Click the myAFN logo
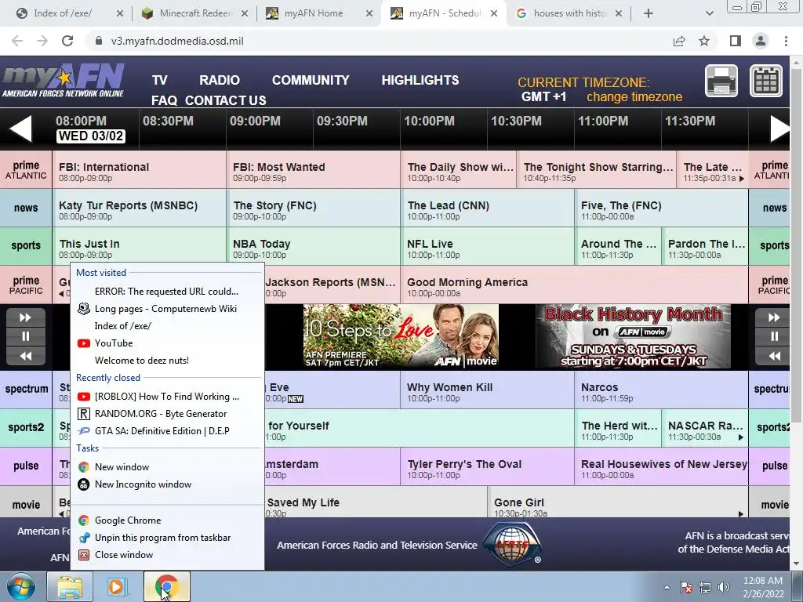 (63, 81)
